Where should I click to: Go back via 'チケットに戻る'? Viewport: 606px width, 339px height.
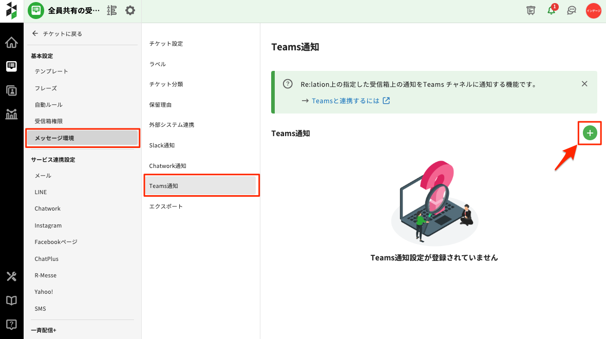tap(57, 33)
